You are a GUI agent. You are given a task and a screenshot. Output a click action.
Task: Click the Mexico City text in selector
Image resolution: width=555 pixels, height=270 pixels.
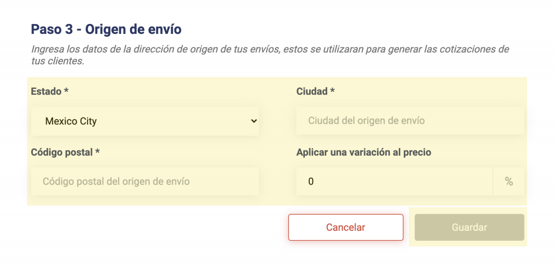tap(71, 121)
